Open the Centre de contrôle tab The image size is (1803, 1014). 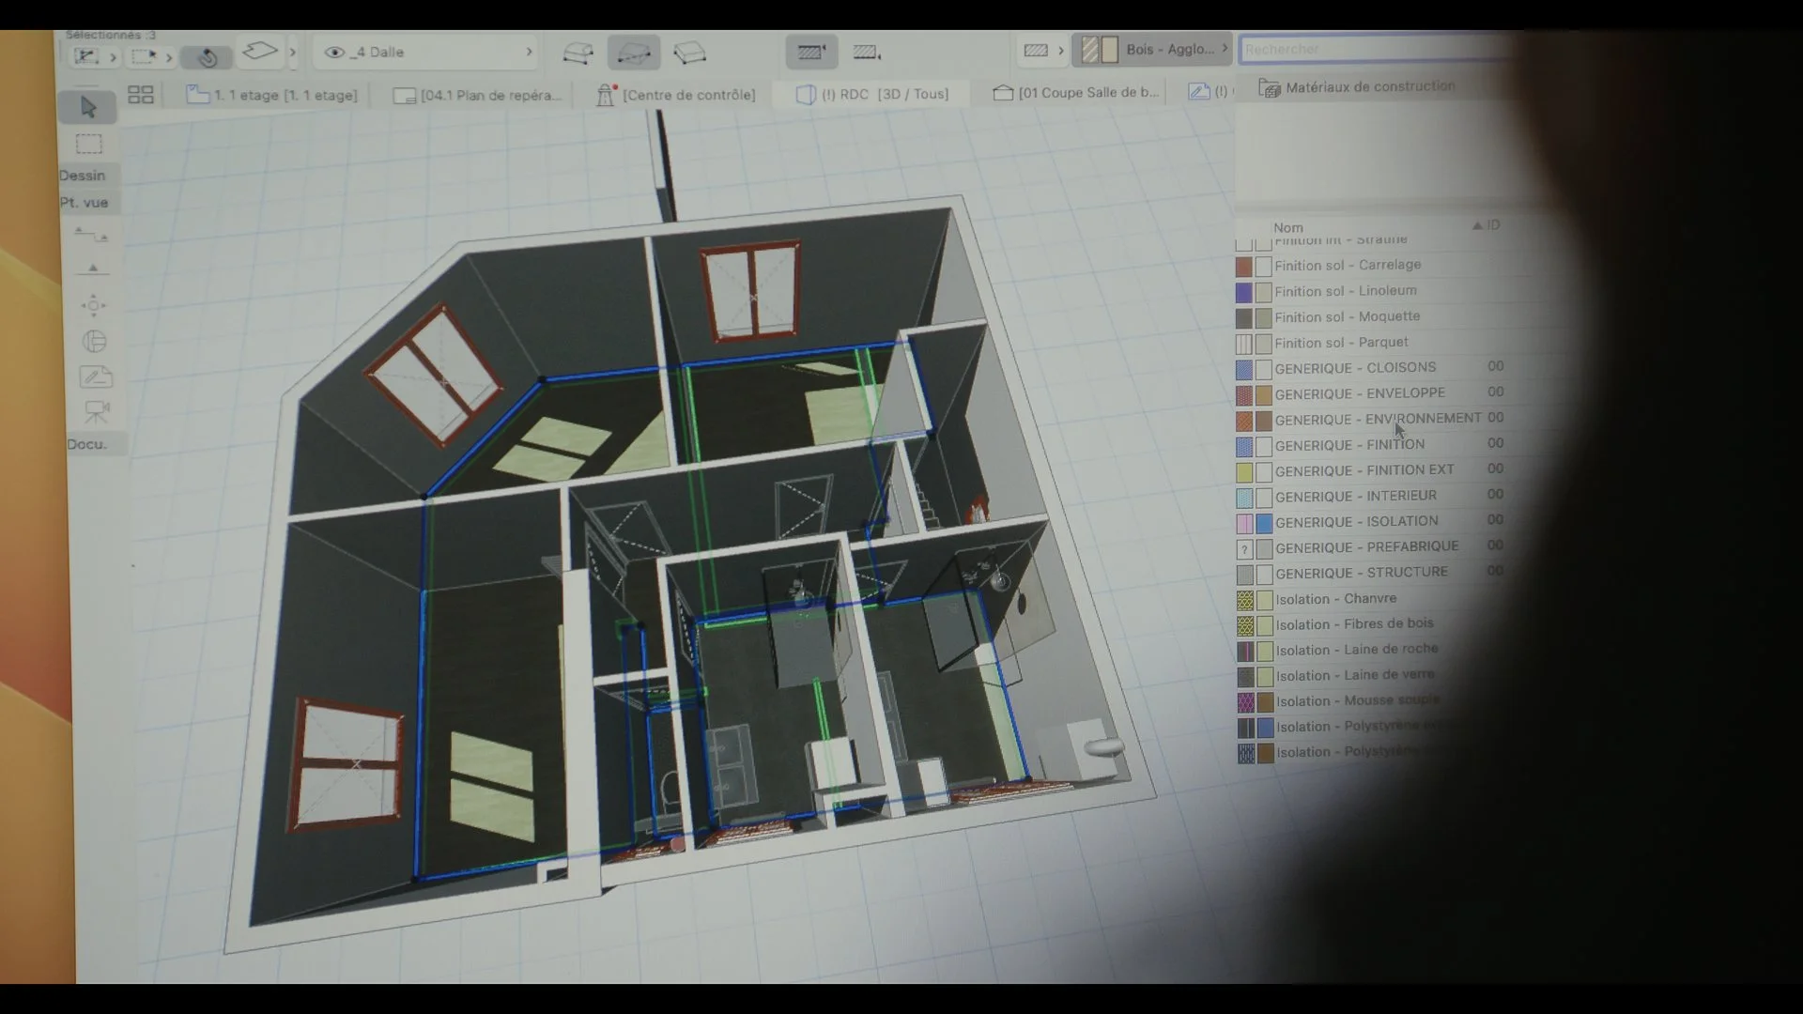pos(676,94)
